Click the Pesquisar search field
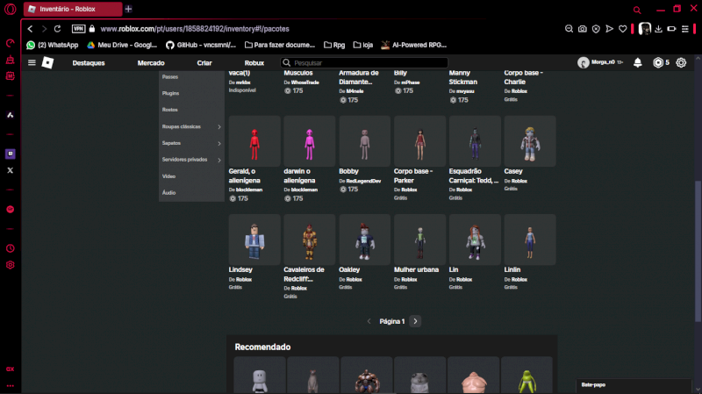Screen dimensions: 702x394 tap(351, 63)
